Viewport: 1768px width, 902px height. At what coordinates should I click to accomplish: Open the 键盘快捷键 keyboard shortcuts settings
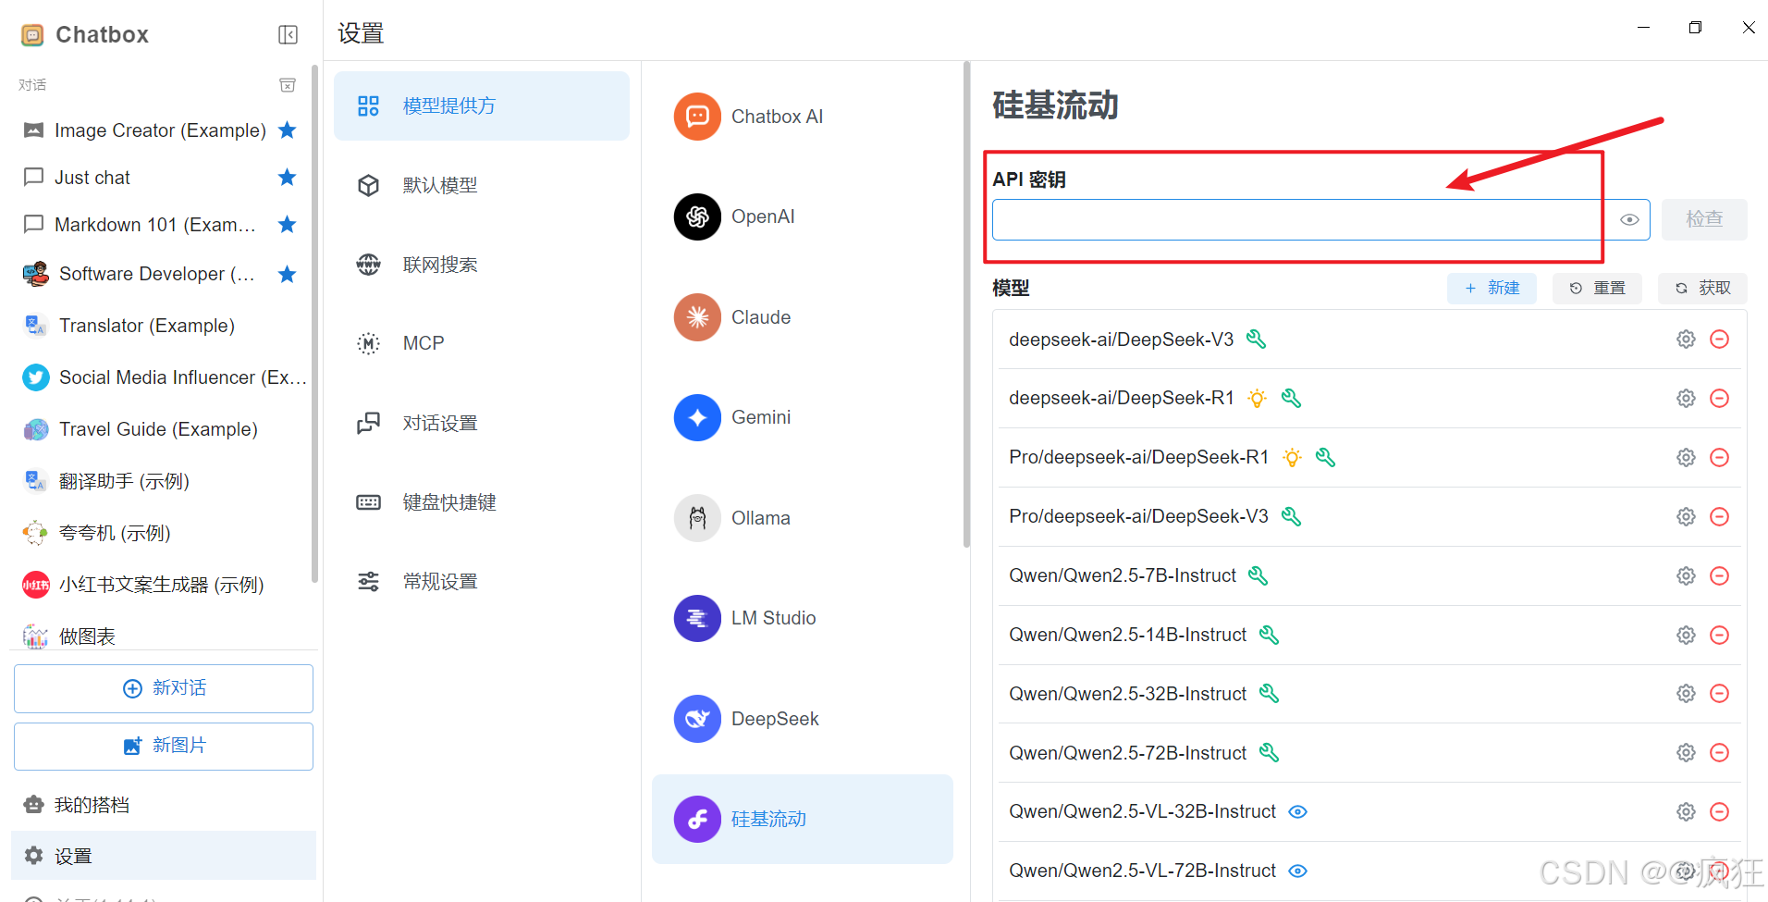[x=450, y=501]
